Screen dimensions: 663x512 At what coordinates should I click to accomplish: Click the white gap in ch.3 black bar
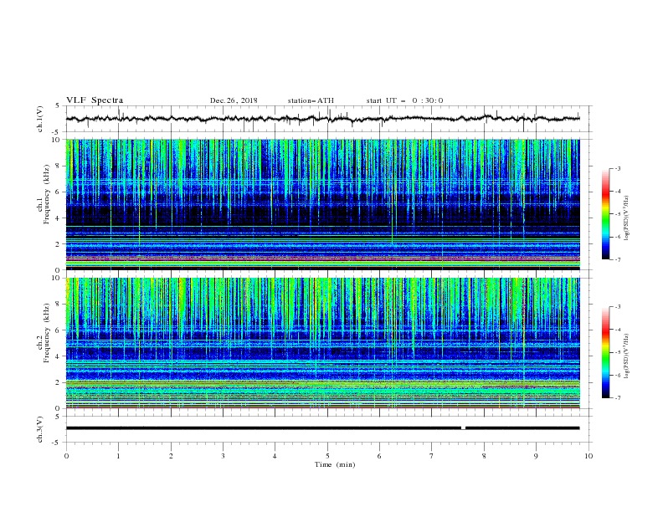pyautogui.click(x=463, y=428)
